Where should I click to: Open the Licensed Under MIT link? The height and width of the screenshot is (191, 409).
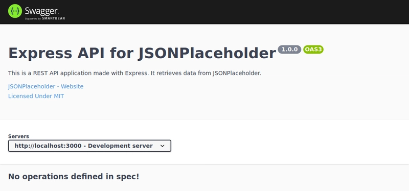tap(36, 96)
